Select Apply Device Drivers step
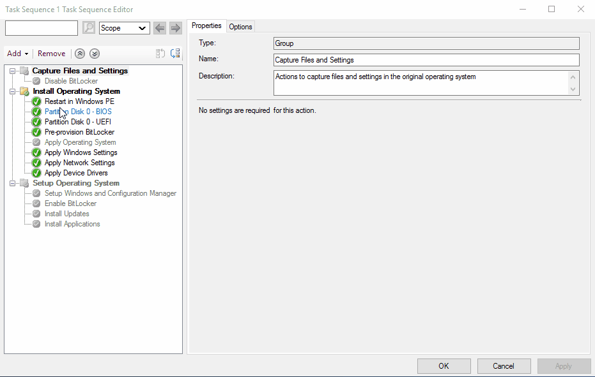Screen dimensions: 595x377 point(76,173)
